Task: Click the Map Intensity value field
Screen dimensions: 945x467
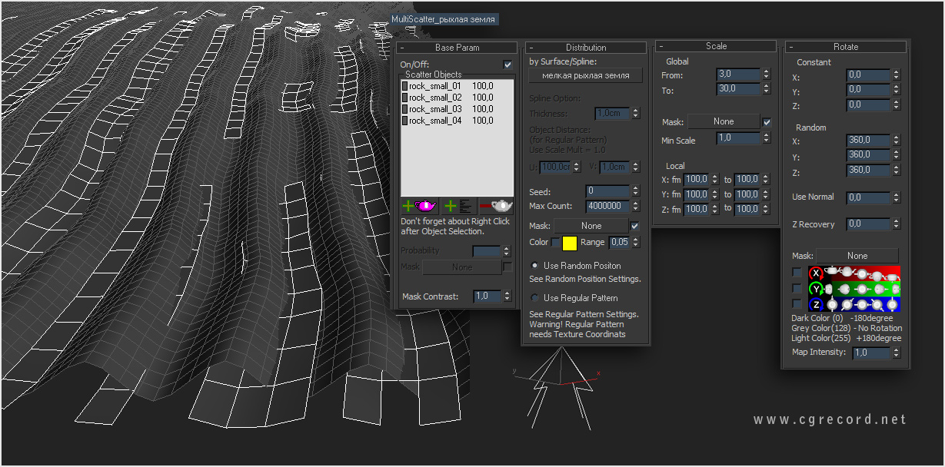Action: [x=872, y=353]
